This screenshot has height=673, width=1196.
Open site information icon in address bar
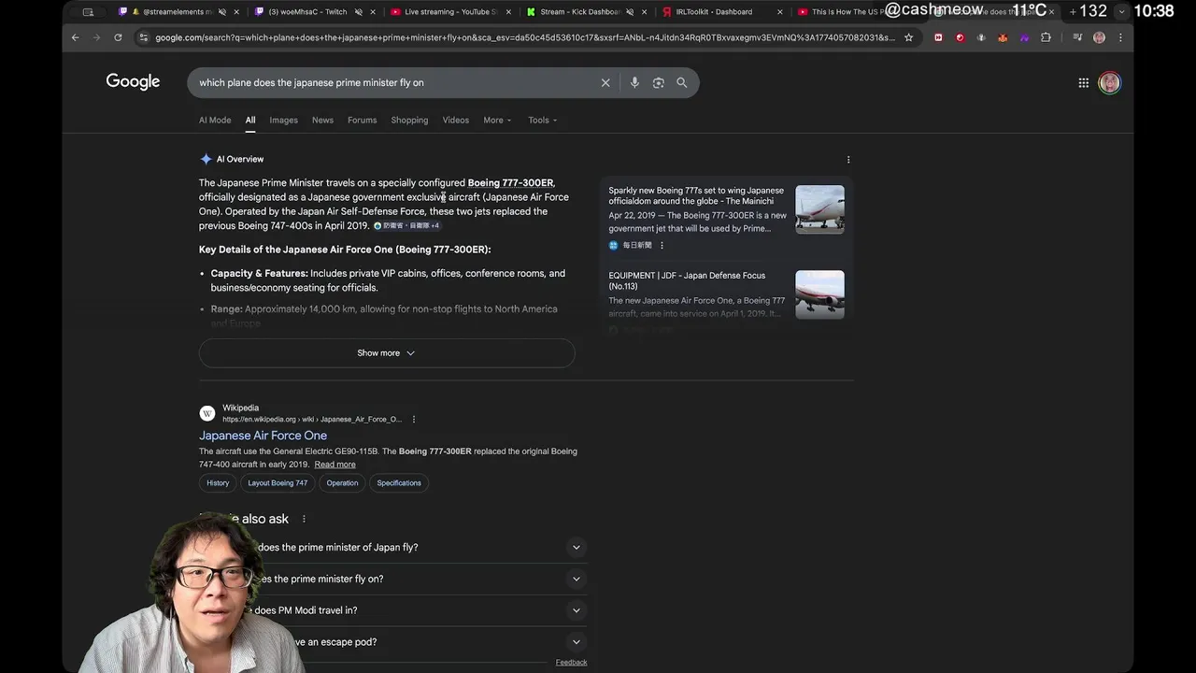point(143,37)
